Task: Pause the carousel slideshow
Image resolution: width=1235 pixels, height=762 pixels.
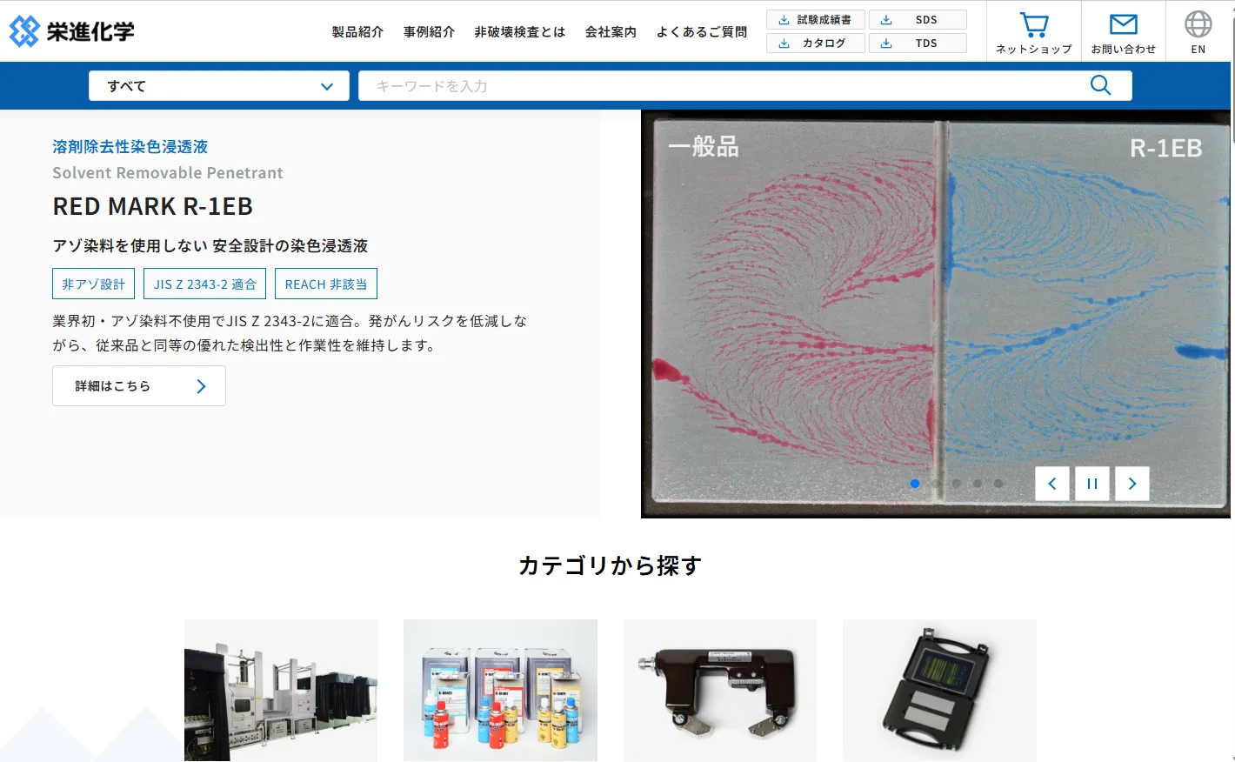Action: [1092, 484]
